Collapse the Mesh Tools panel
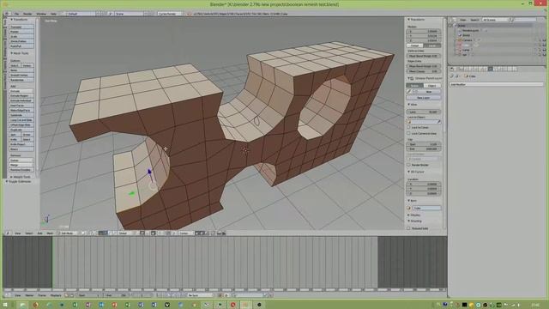549x309 pixels. tap(20, 53)
